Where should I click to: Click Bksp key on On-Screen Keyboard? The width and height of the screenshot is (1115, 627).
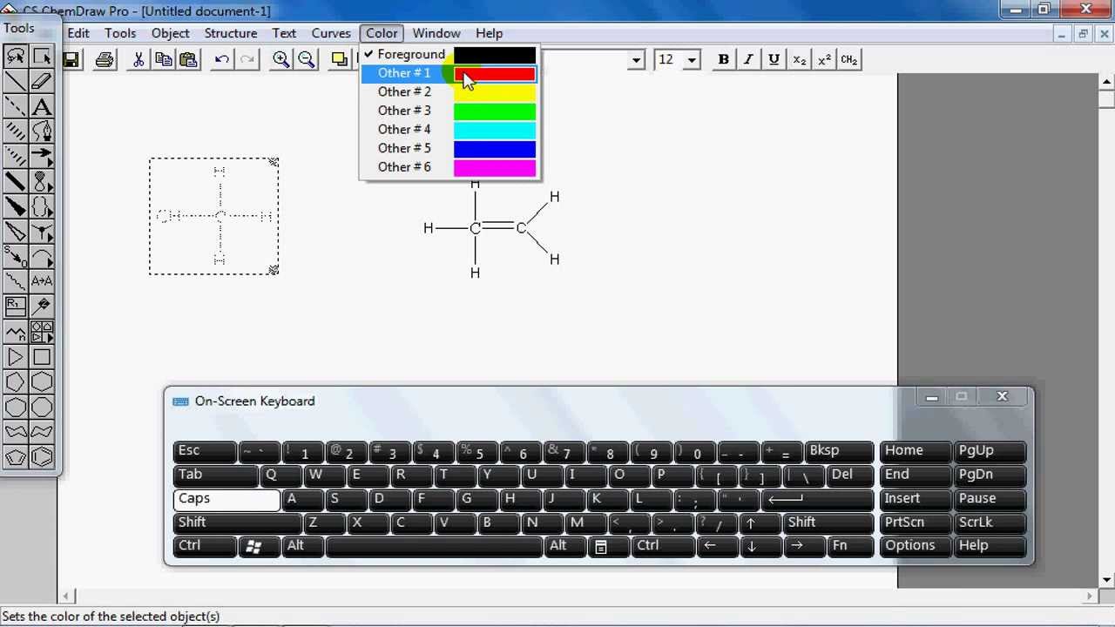(839, 451)
